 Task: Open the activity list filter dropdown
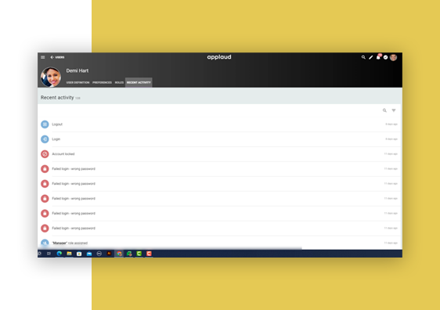tap(394, 110)
